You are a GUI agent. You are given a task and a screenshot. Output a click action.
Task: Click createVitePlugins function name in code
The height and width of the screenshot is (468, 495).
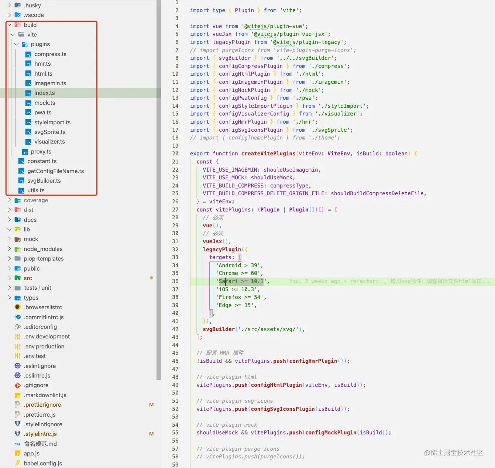point(268,154)
